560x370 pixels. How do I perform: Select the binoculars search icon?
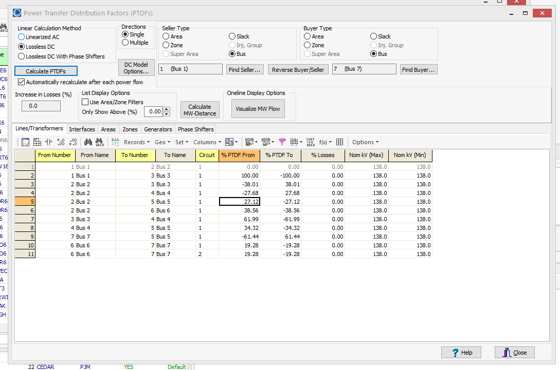[x=88, y=142]
